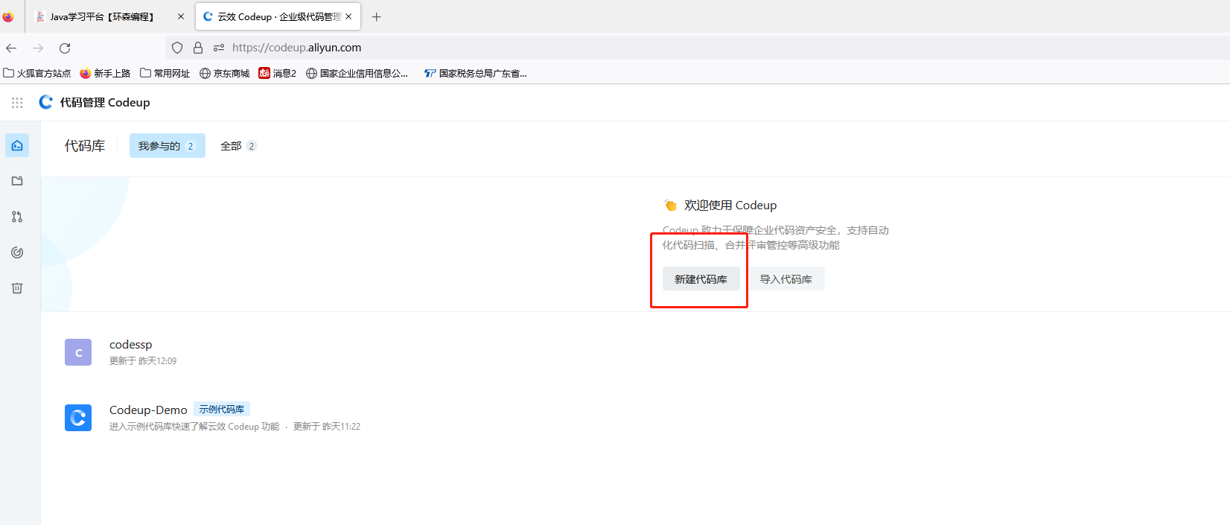
Task: Click the 代码库 heading
Action: pos(85,146)
